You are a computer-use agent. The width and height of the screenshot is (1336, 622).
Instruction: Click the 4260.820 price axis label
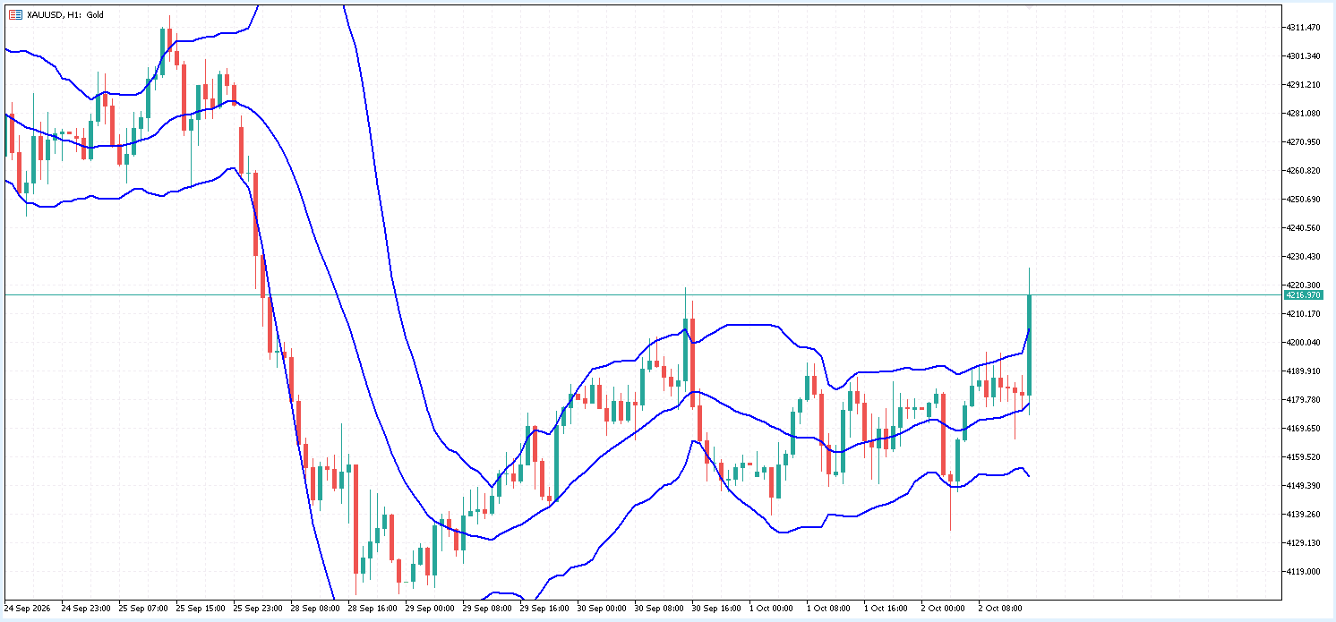1304,171
